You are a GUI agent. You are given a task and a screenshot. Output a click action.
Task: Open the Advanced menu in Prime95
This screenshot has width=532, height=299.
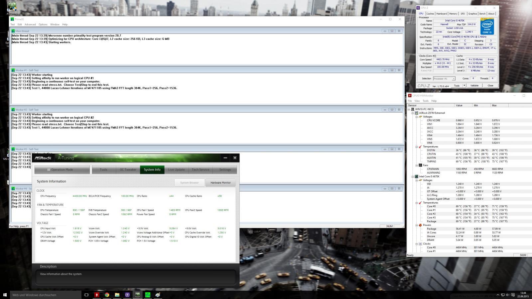(30, 24)
